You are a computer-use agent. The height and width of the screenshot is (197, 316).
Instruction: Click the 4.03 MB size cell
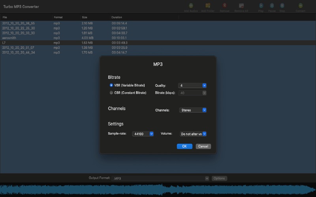click(x=87, y=38)
